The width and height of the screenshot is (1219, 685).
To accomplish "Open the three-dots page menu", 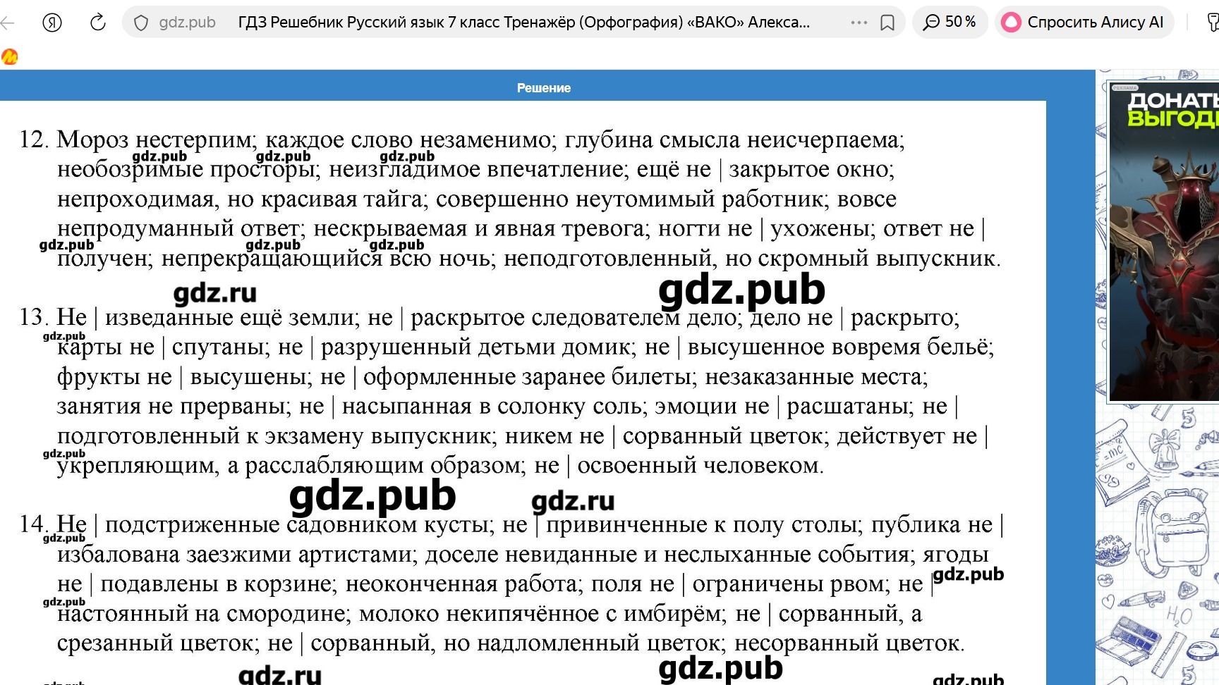I will pyautogui.click(x=859, y=23).
